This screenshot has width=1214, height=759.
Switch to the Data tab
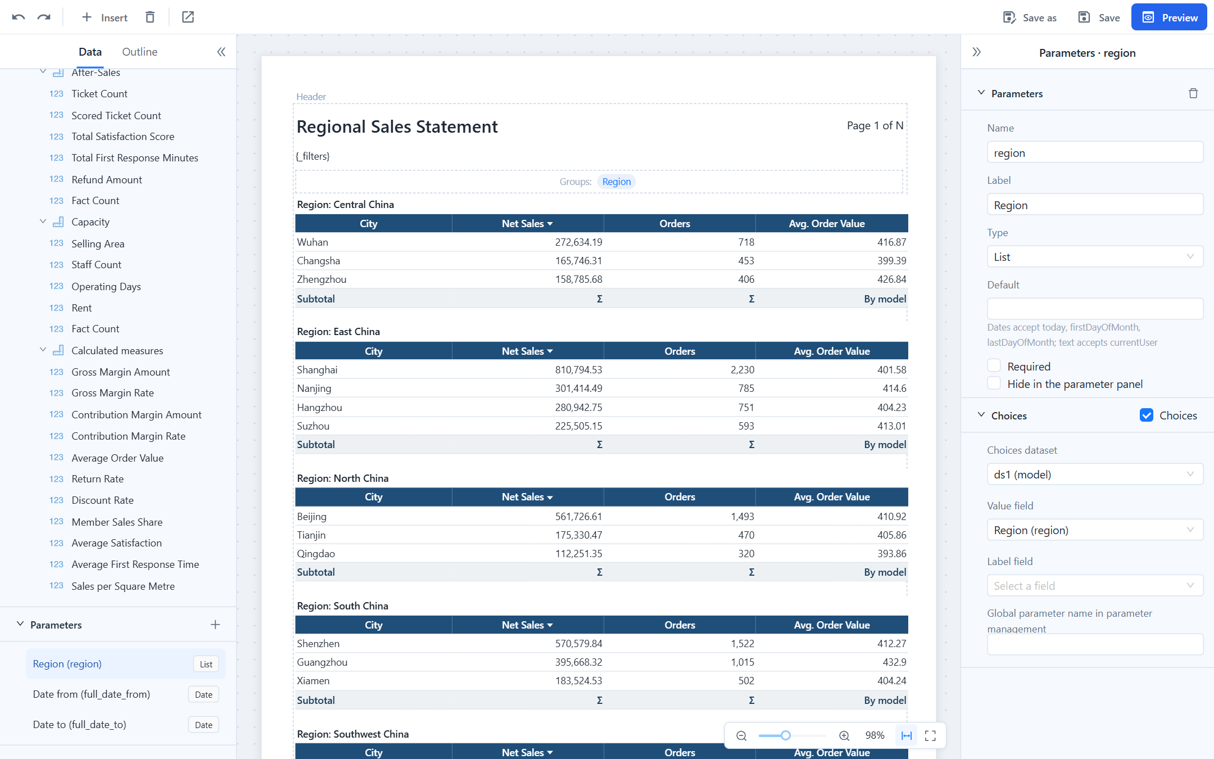point(90,52)
